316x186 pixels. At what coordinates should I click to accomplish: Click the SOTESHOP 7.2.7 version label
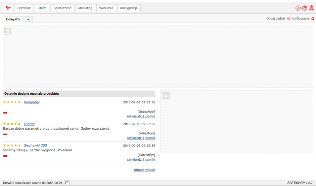(x=300, y=183)
